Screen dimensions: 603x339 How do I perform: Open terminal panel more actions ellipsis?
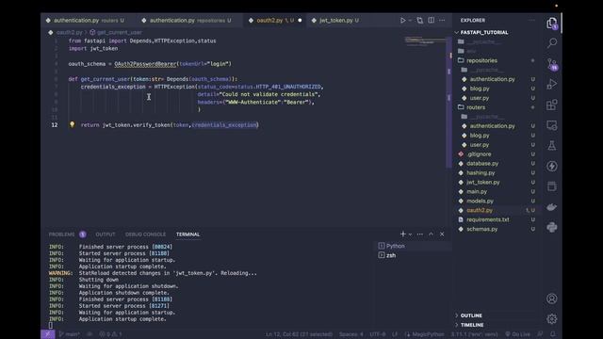pos(420,234)
